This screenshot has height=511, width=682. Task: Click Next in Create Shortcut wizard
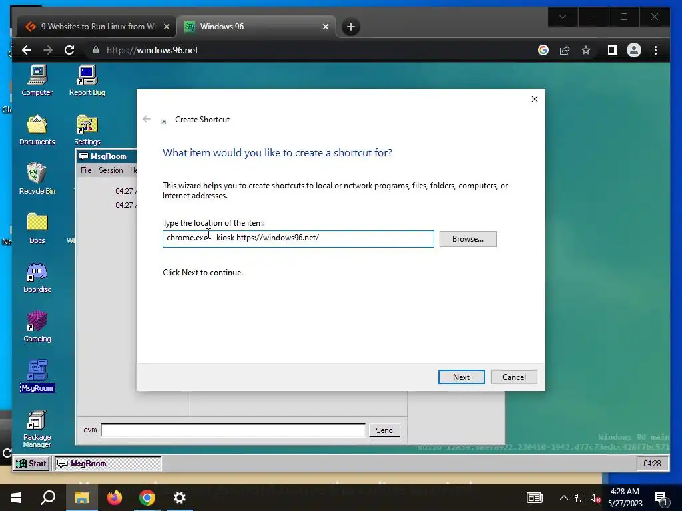click(461, 377)
